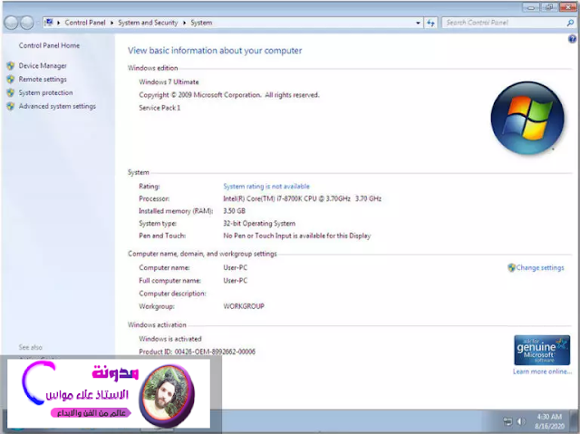Click the Full computer name value User-PC
The image size is (580, 434).
tap(236, 281)
